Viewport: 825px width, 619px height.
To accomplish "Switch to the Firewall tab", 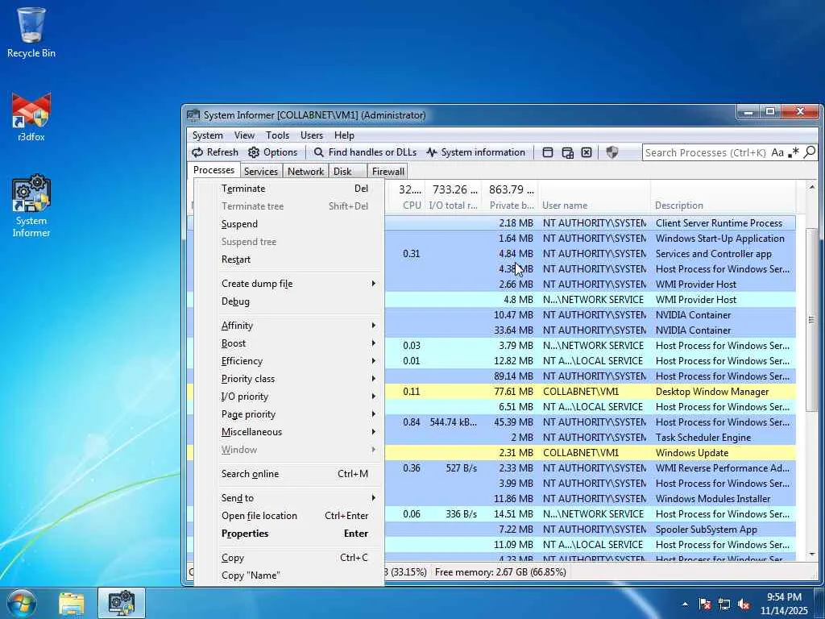I will click(x=388, y=171).
